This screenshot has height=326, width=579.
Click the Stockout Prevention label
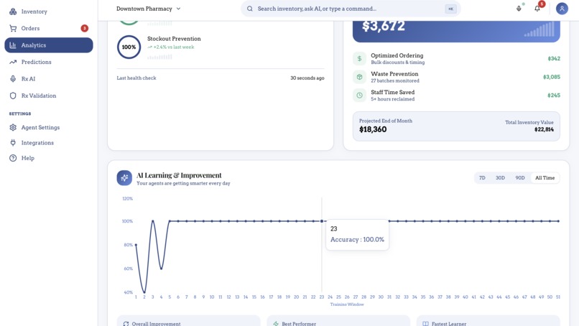pyautogui.click(x=174, y=39)
